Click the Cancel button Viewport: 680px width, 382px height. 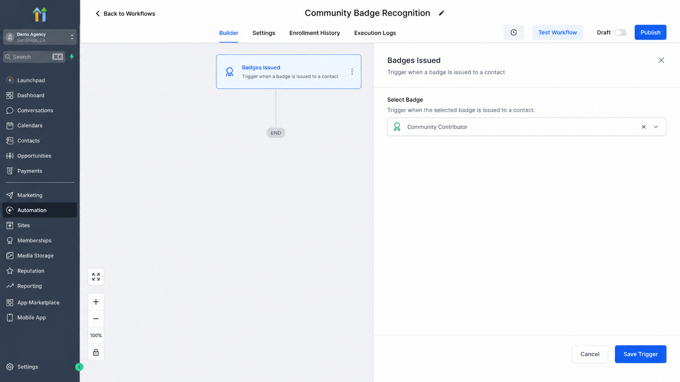[x=589, y=354]
